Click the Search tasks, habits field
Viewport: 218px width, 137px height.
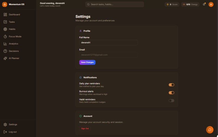tap(115, 4)
